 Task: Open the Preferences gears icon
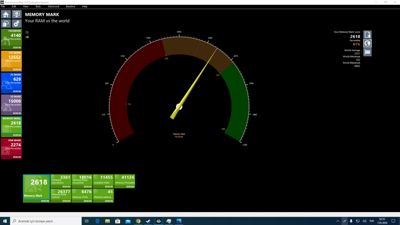pos(16,24)
